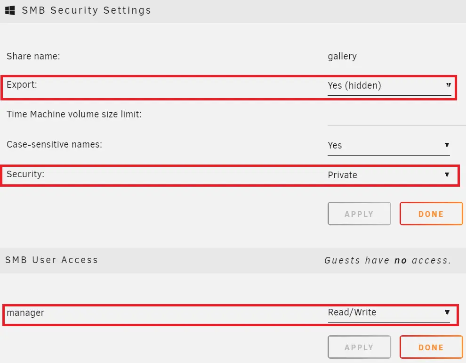466x363 pixels.
Task: Click the manager Read/Write dropdown arrow
Action: (447, 312)
